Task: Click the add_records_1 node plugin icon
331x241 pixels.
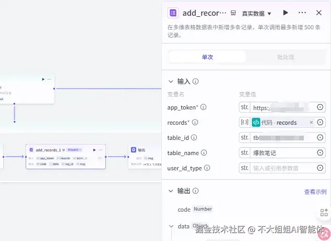Action: 31,150
